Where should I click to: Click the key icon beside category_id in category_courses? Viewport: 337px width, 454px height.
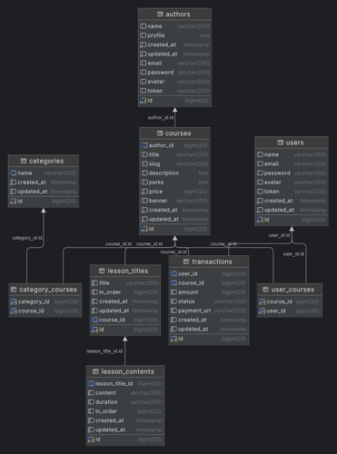[x=14, y=301]
